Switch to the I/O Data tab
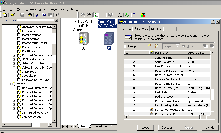Image resolution: width=221 pixels, height=133 pixels. tap(156, 29)
